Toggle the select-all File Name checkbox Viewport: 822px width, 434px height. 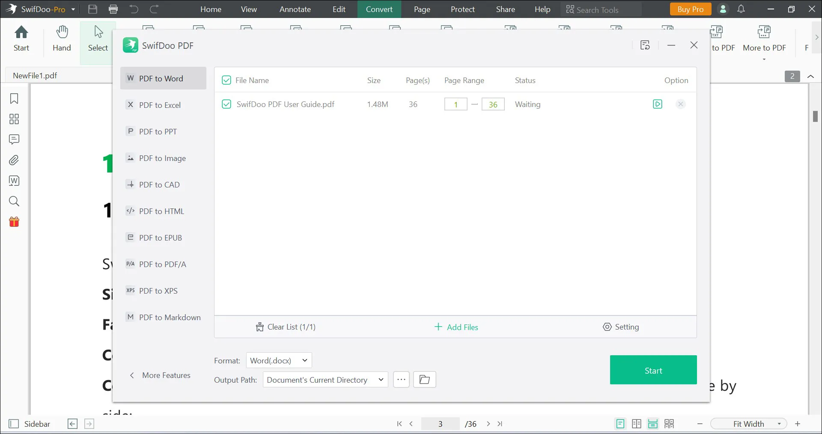tap(226, 80)
